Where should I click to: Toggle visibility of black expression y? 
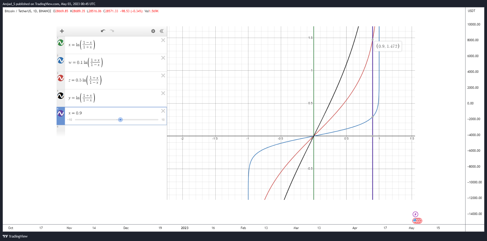61,96
